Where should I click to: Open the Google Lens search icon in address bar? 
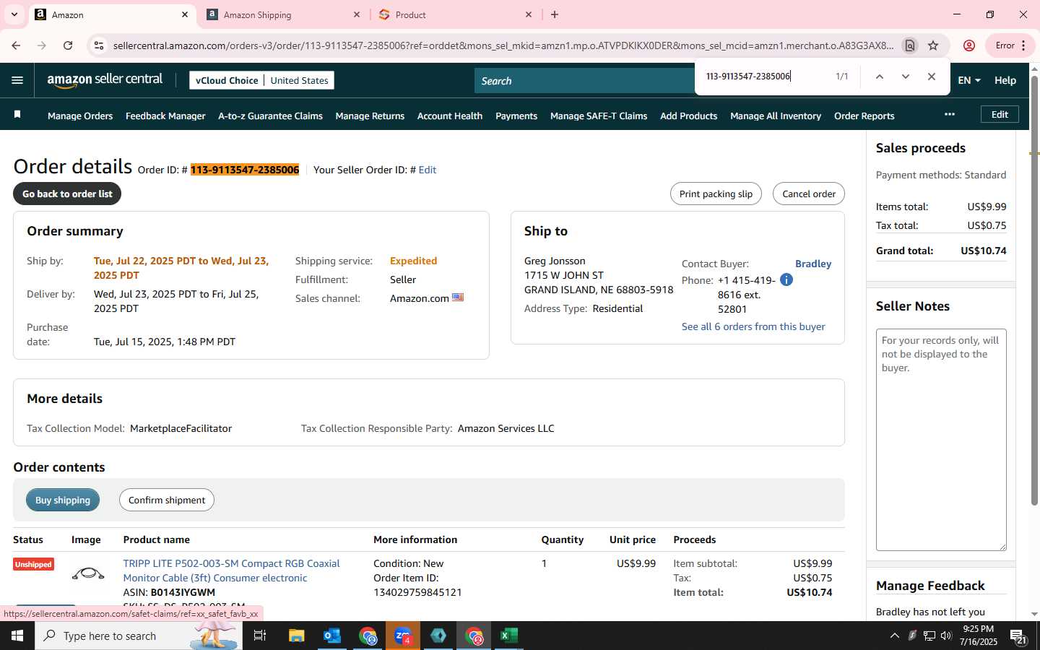[909, 45]
